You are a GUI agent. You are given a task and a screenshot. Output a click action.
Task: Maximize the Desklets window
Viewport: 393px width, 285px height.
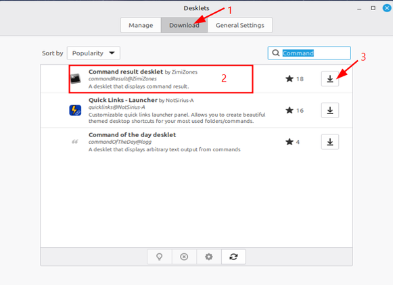(373, 8)
